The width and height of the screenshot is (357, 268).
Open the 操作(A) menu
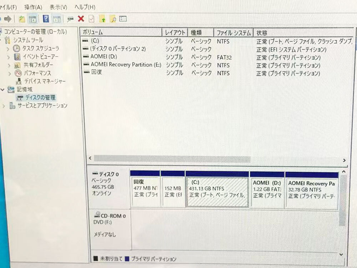[33, 7]
